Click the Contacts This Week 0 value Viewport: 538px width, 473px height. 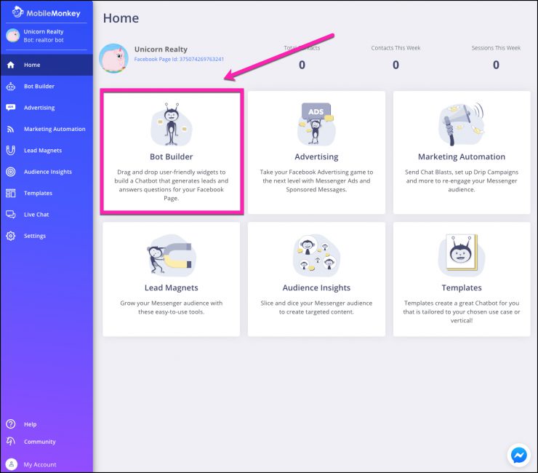tap(396, 65)
